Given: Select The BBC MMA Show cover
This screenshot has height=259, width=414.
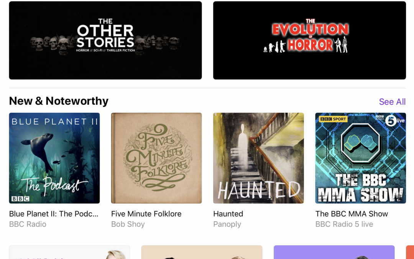Looking at the screenshot, I should (x=360, y=158).
